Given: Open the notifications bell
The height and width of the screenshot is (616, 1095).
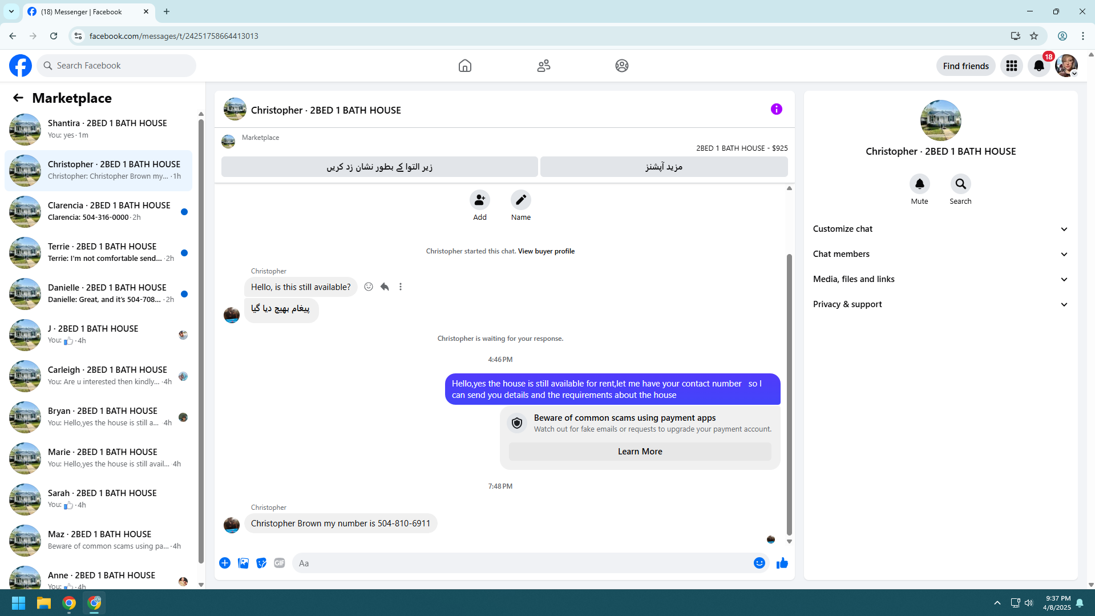Looking at the screenshot, I should (x=1039, y=66).
